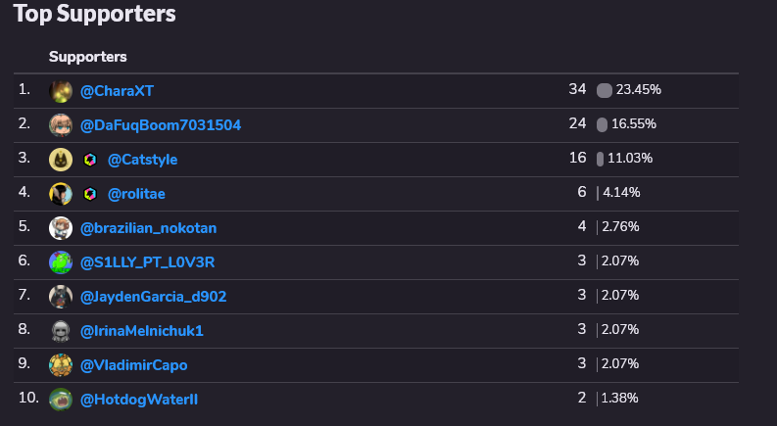Image resolution: width=777 pixels, height=426 pixels.
Task: Visit the @VladimirCapo profile link
Action: [x=134, y=365]
